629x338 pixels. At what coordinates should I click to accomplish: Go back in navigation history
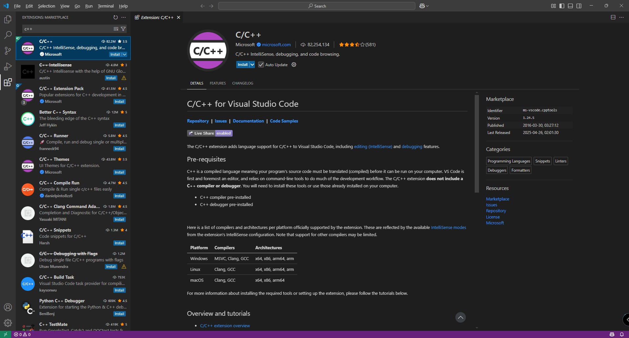click(x=202, y=6)
